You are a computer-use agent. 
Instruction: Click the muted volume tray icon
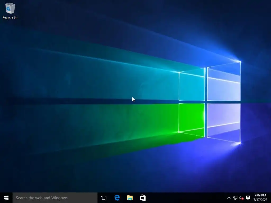[x=241, y=198]
